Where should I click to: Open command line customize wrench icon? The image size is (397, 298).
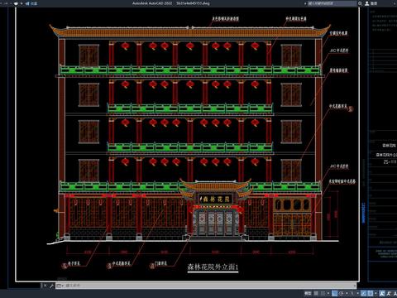point(51,286)
